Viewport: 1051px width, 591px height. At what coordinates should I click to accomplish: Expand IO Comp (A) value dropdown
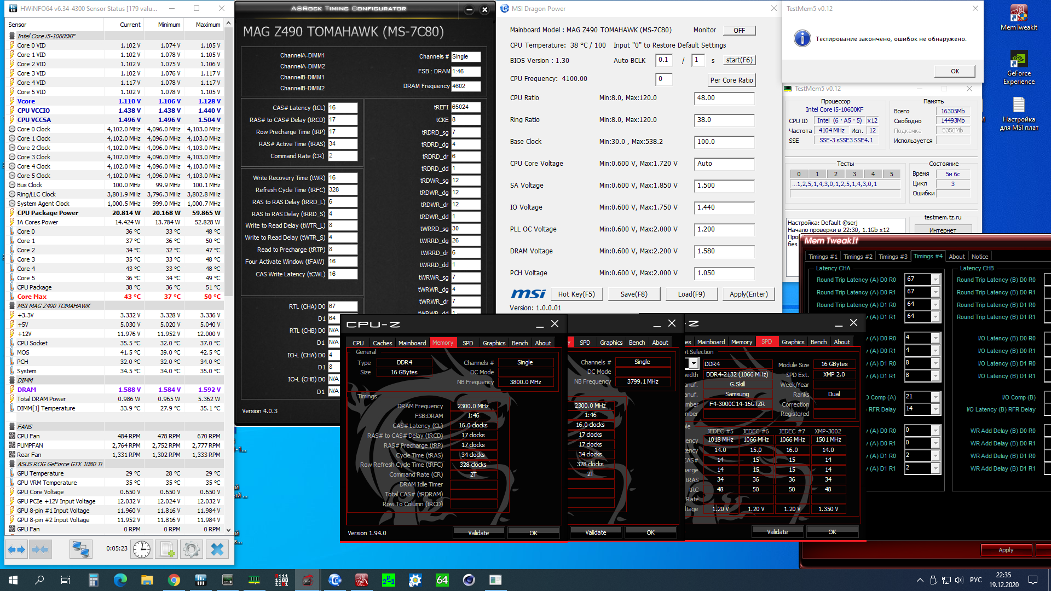935,397
